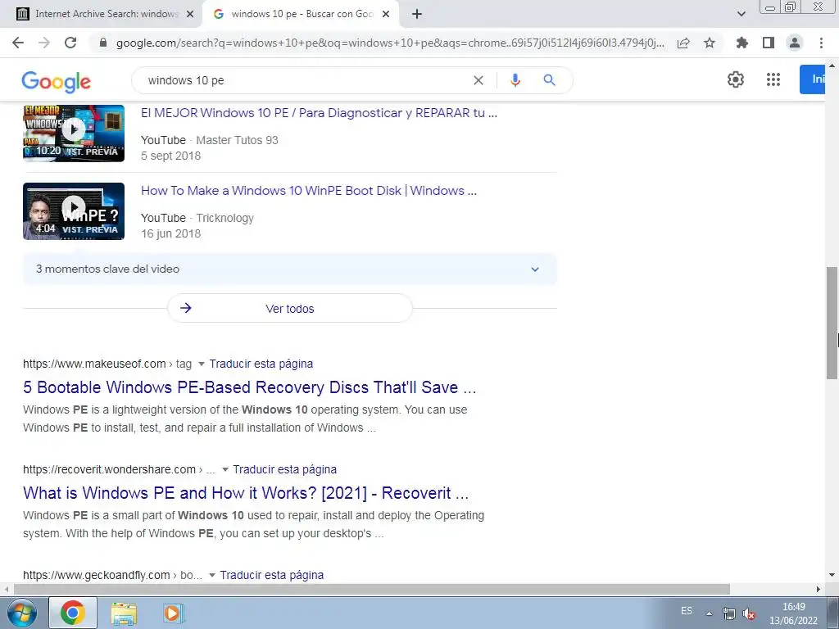
Task: Open the tab search dropdown arrow
Action: [x=741, y=14]
